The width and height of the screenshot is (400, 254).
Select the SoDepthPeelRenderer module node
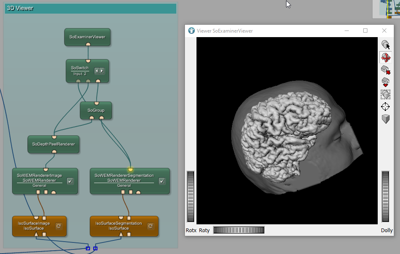[x=54, y=144]
